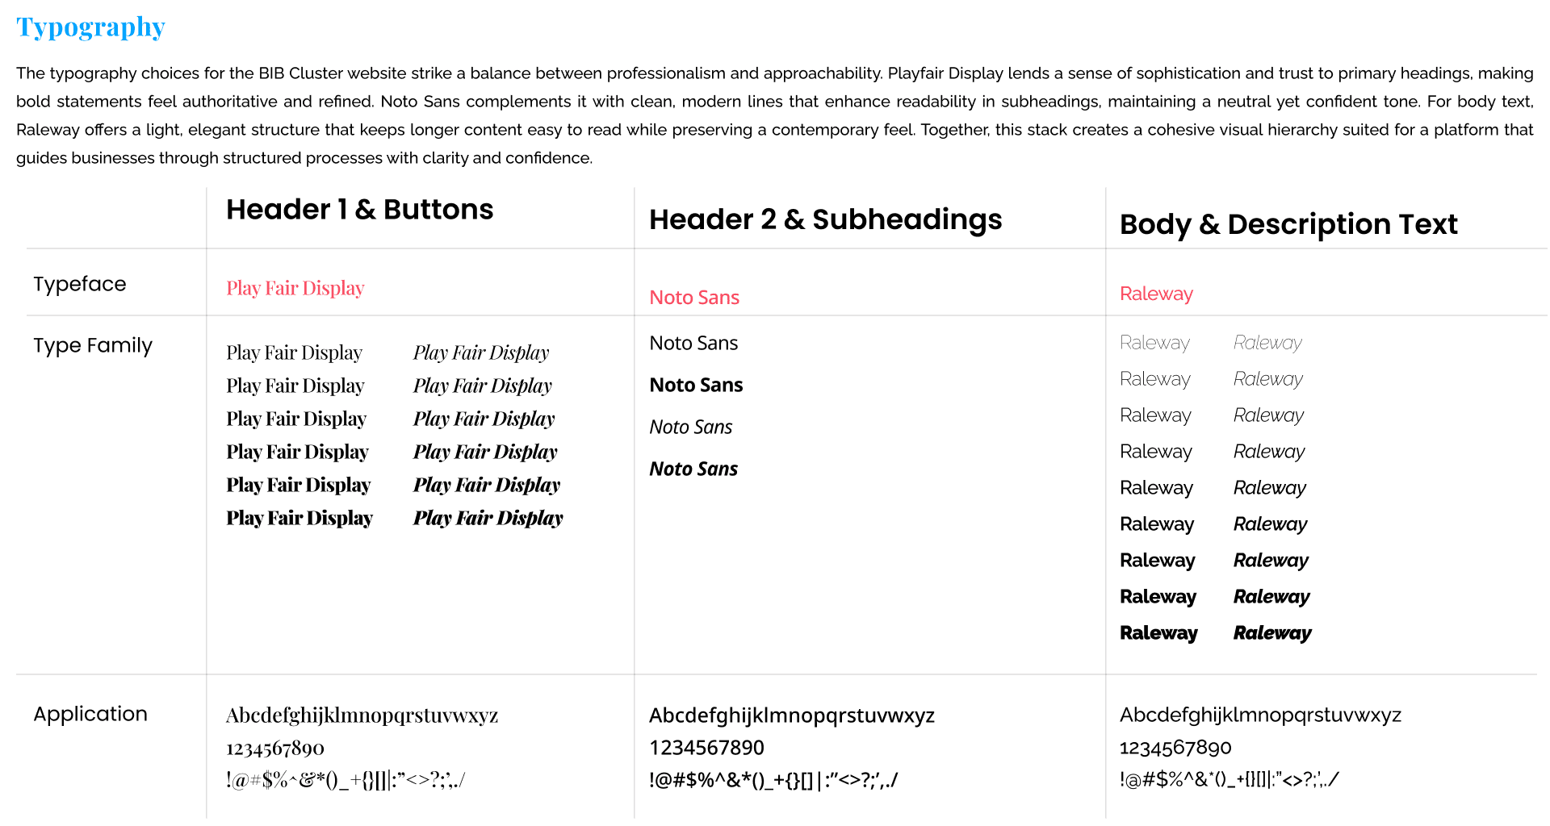Click the Body & Description Text column title
The image size is (1550, 826).
[1288, 224]
